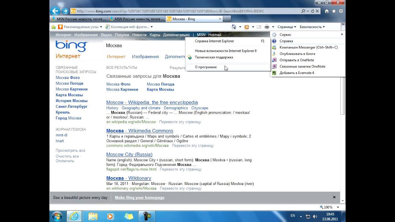The width and height of the screenshot is (395, 222).
Task: Click Make Bing your homepage link
Action: click(x=140, y=198)
